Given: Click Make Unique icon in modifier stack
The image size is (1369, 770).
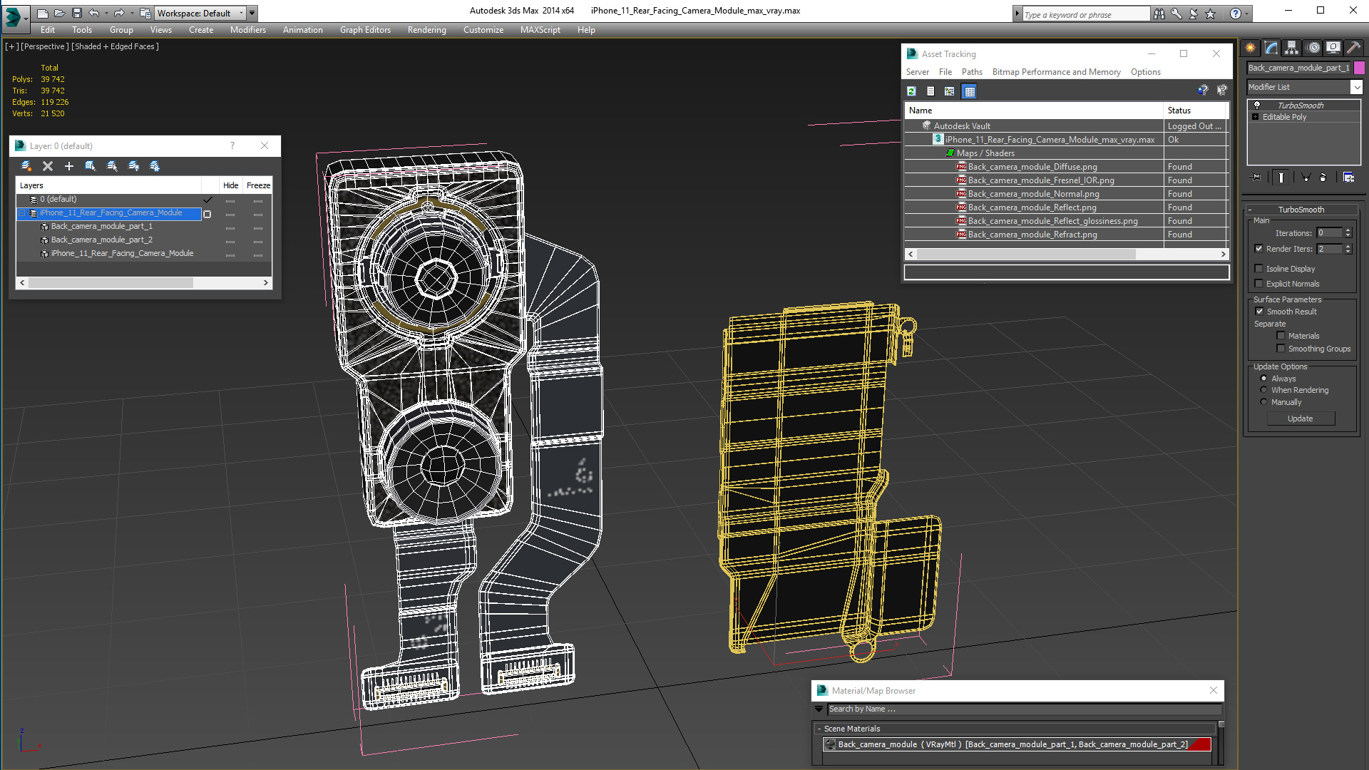Looking at the screenshot, I should coord(1306,178).
